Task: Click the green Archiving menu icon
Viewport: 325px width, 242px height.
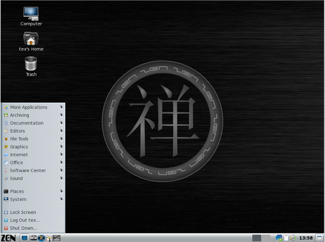Action: (x=6, y=115)
